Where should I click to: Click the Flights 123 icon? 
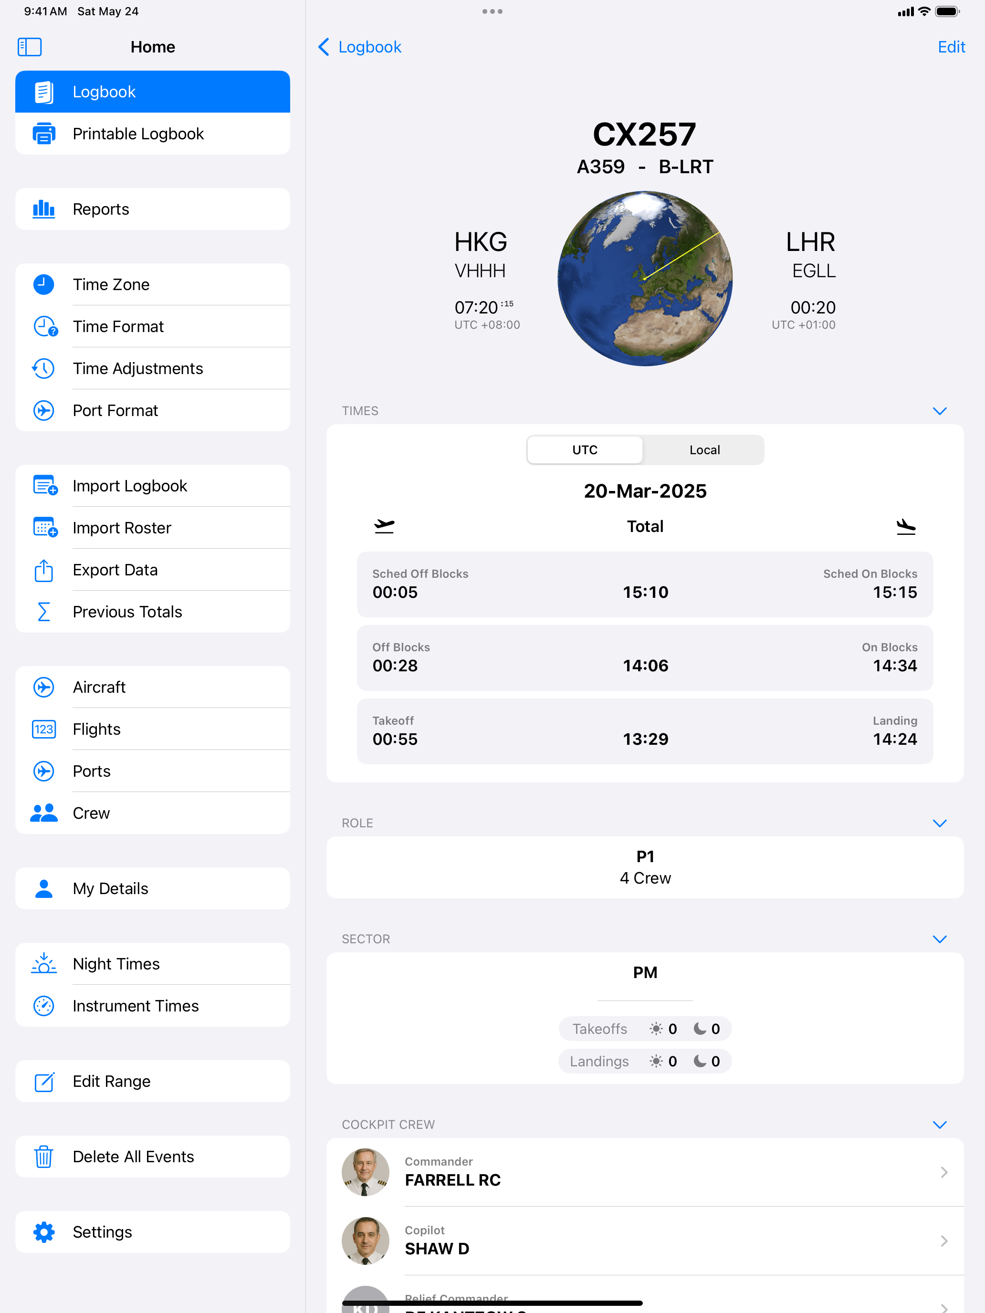pos(44,729)
